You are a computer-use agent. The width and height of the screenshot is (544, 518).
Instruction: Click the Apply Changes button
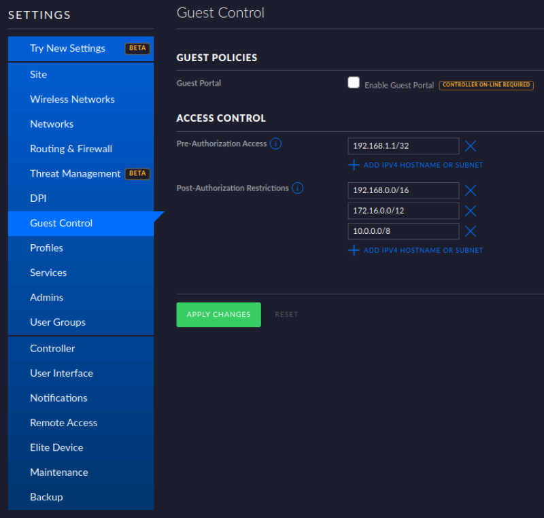[x=218, y=315]
